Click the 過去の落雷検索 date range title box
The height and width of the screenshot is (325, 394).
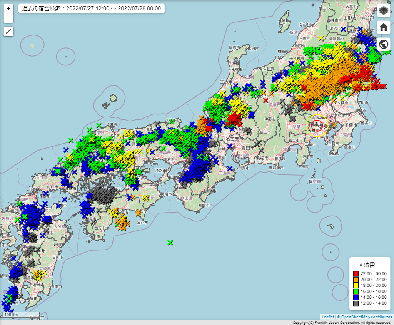[92, 8]
